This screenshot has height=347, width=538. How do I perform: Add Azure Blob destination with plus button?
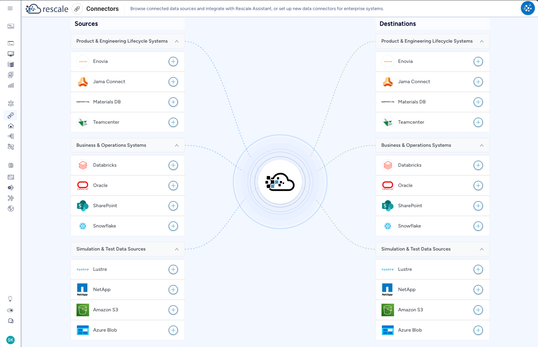pyautogui.click(x=478, y=330)
